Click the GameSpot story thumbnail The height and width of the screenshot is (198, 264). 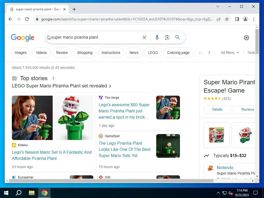(168, 146)
